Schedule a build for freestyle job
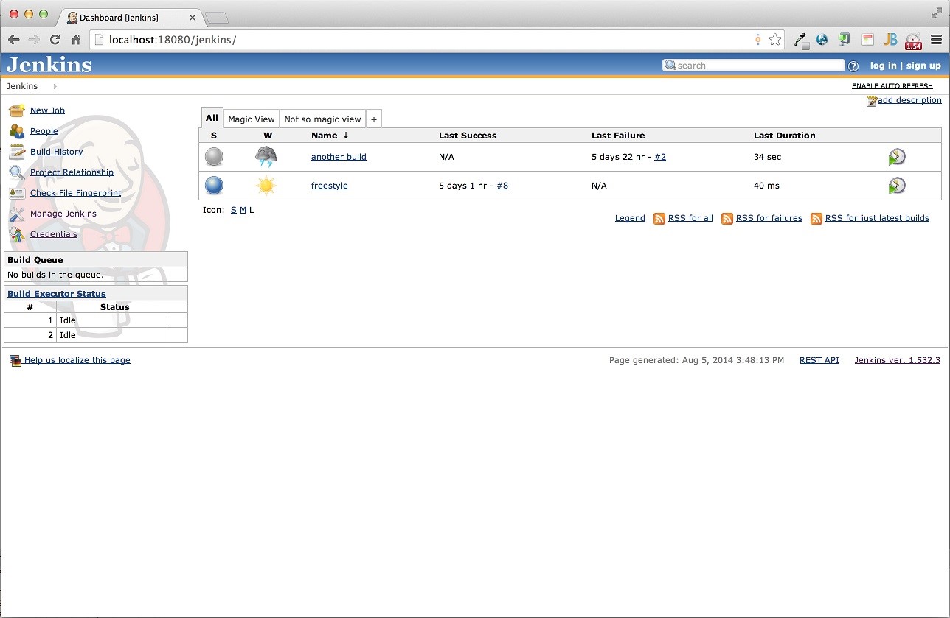Screen dimensions: 950x618 point(897,186)
